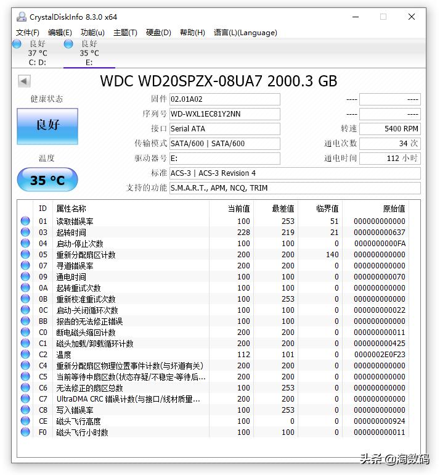This screenshot has width=440, height=475.
Task: Click raw value 000000000022
Action: click(x=380, y=310)
